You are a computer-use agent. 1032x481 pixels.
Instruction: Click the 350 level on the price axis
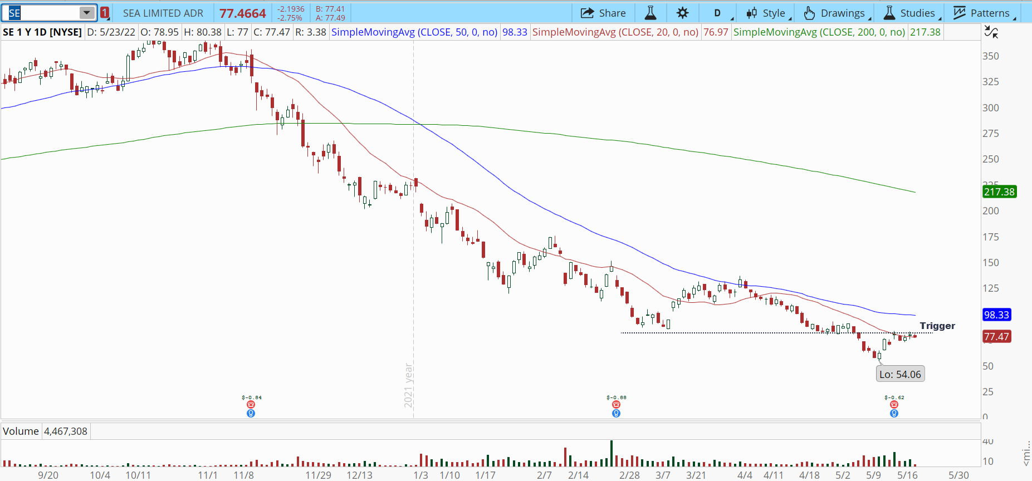(x=991, y=56)
